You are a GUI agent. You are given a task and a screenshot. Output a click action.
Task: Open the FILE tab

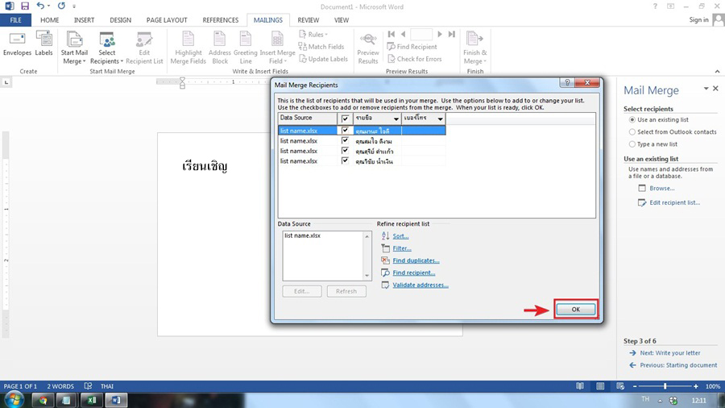16,20
